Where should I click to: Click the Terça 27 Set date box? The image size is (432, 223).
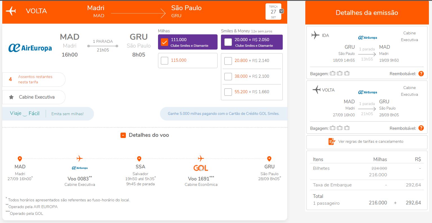tap(273, 12)
